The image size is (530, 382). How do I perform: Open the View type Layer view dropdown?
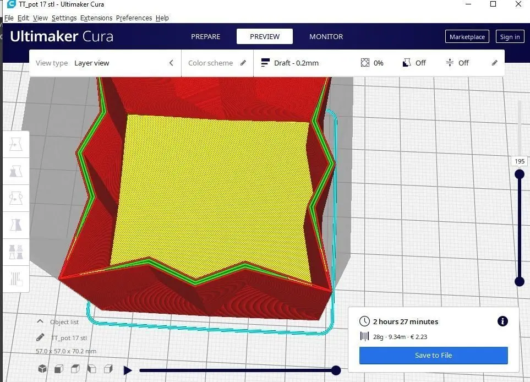(106, 63)
